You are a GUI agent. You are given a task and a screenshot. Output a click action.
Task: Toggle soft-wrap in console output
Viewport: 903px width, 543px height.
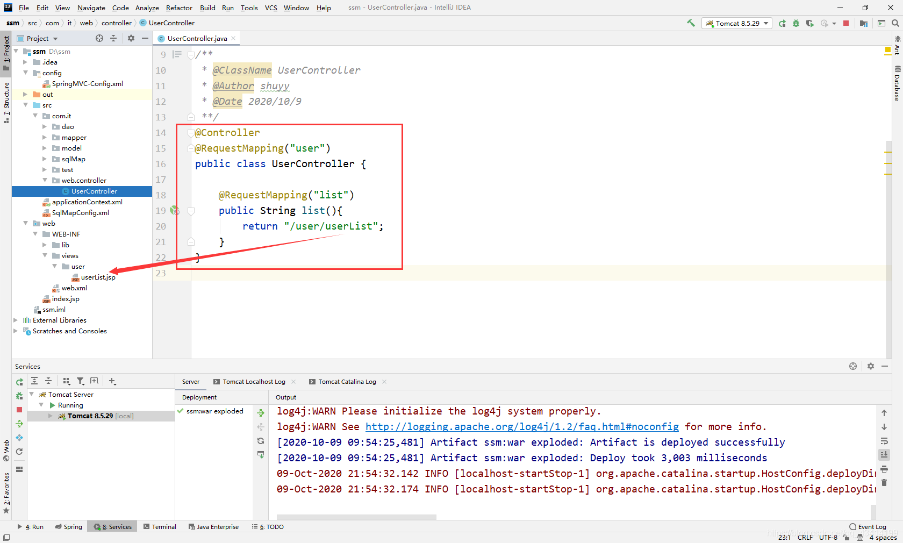coord(884,441)
